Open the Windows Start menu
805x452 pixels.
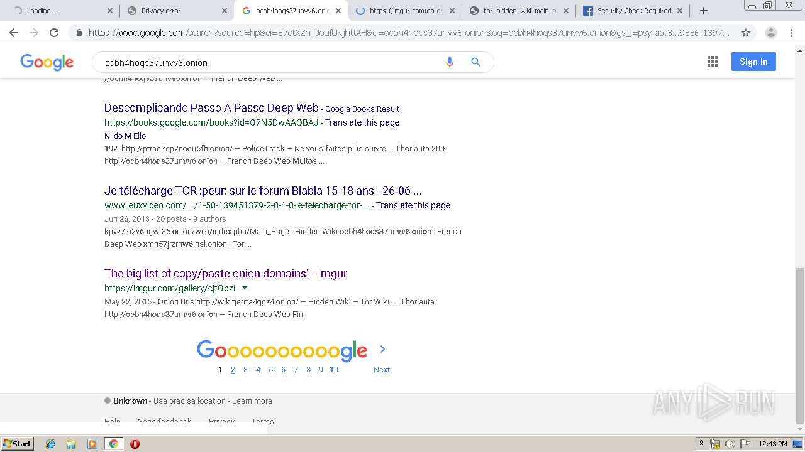(x=17, y=444)
